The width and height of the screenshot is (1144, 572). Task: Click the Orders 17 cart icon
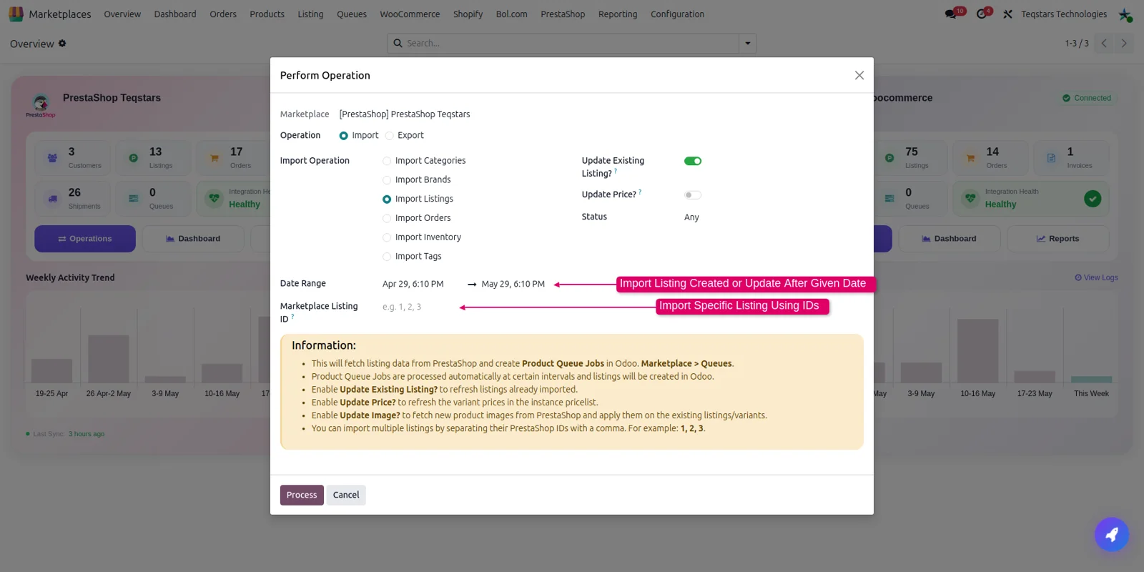tap(214, 158)
